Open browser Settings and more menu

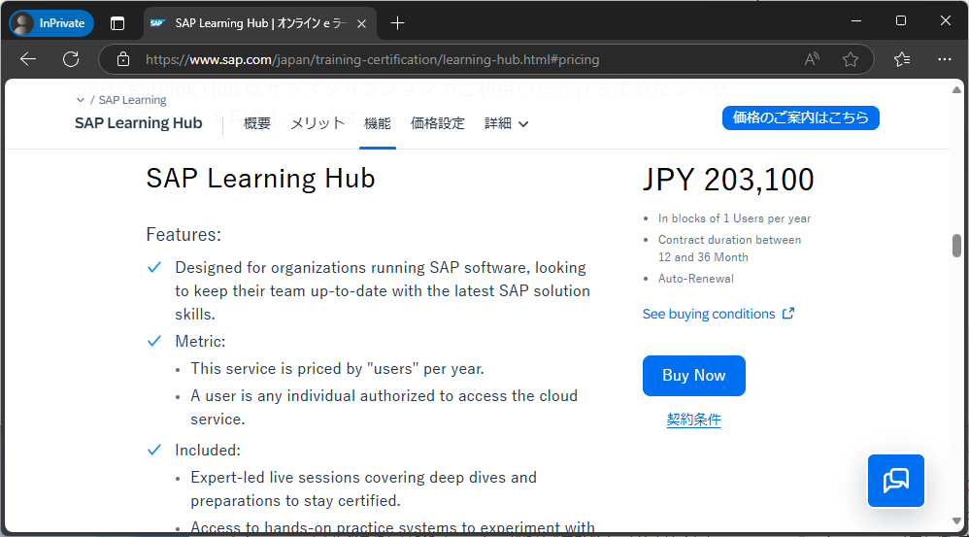coord(945,59)
